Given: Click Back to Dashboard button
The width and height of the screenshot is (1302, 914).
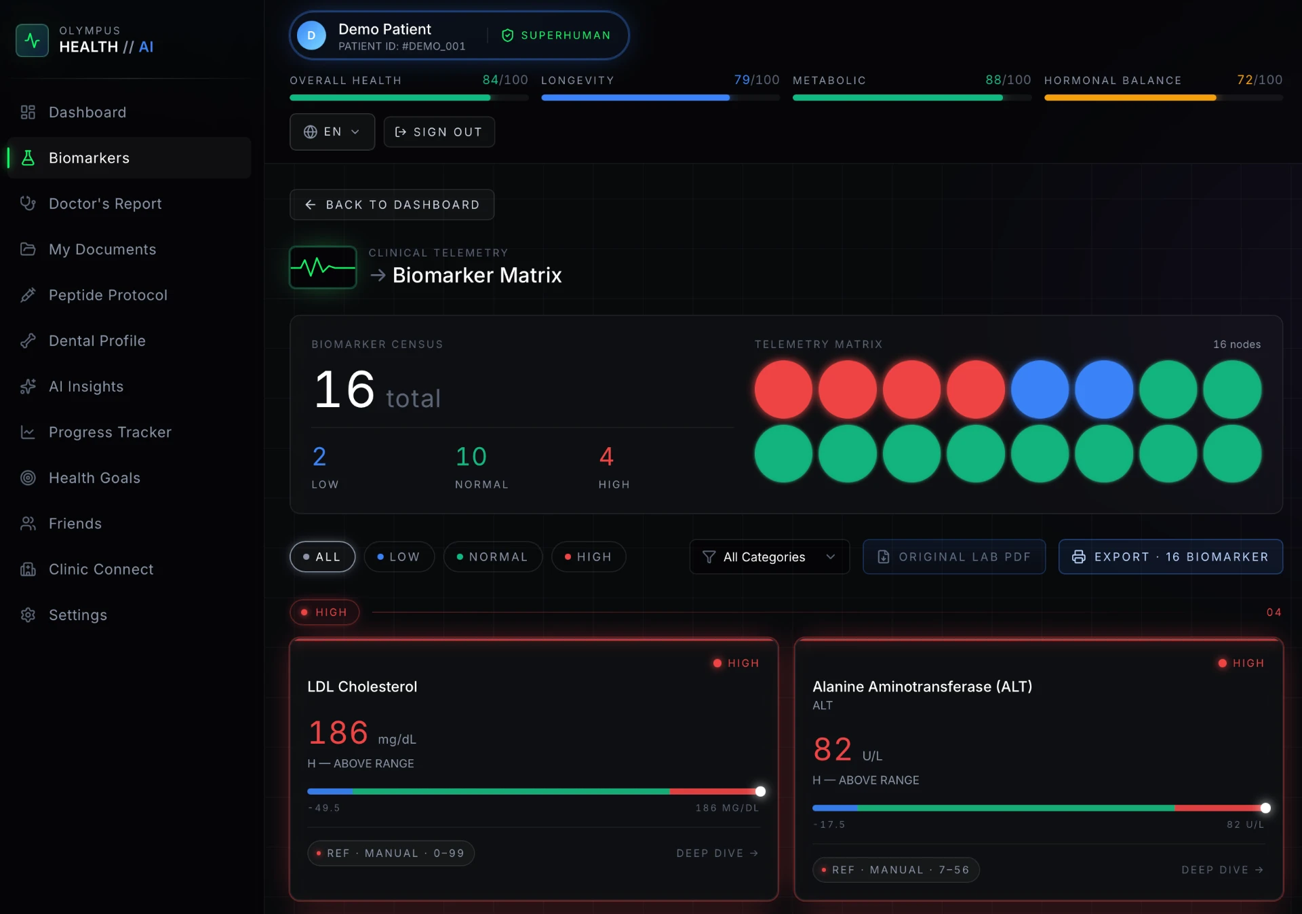Looking at the screenshot, I should [x=392, y=204].
